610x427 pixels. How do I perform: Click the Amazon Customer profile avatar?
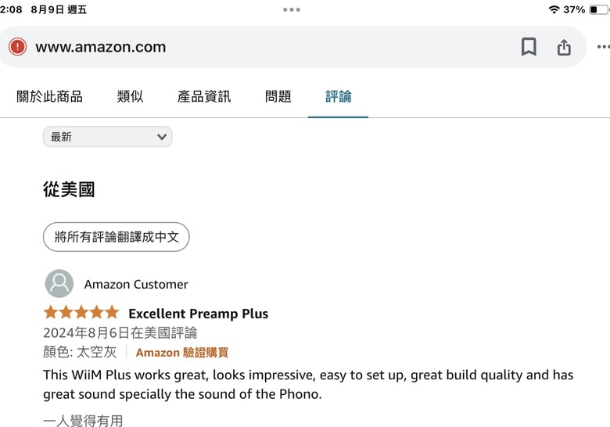tap(59, 284)
